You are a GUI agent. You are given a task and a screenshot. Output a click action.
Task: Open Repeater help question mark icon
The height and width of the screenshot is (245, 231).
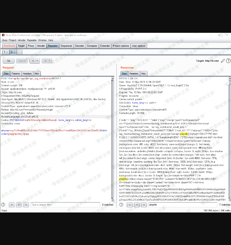[228, 61]
